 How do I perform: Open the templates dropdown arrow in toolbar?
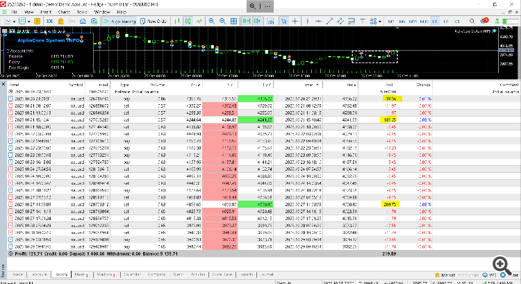[29, 22]
